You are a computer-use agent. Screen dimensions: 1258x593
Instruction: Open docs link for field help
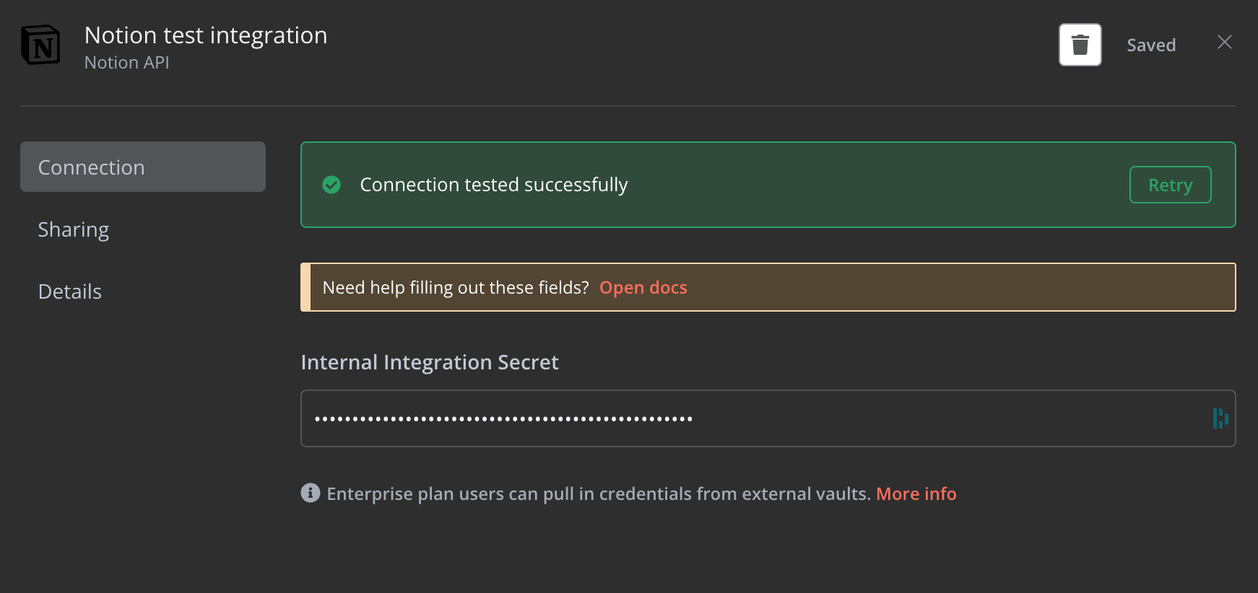coord(643,288)
